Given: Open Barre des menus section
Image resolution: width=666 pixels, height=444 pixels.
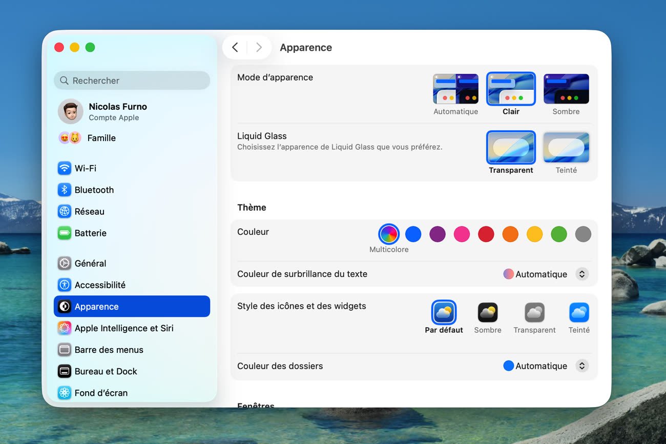Looking at the screenshot, I should pos(109,350).
